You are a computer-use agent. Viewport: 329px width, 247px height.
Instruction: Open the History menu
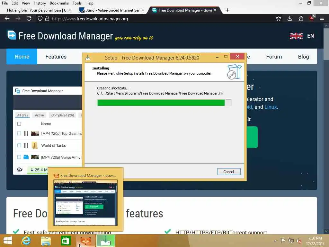tap(40, 3)
